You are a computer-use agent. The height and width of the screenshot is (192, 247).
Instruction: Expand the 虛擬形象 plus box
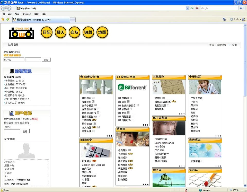coord(93,101)
